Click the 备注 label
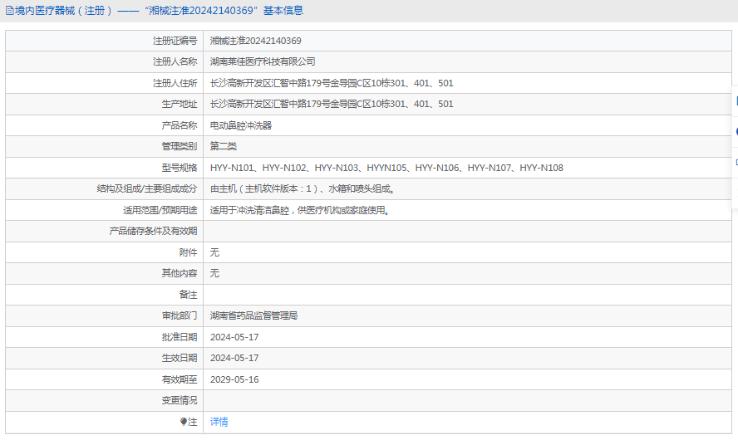738x440 pixels. (x=189, y=295)
